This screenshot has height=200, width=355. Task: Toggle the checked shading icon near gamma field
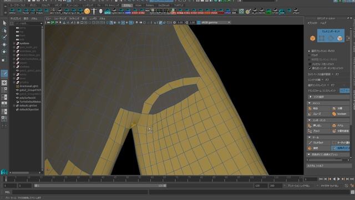click(160, 22)
